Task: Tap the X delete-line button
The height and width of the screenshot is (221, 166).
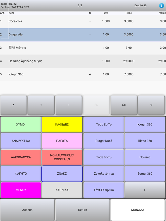Action: click(14, 105)
